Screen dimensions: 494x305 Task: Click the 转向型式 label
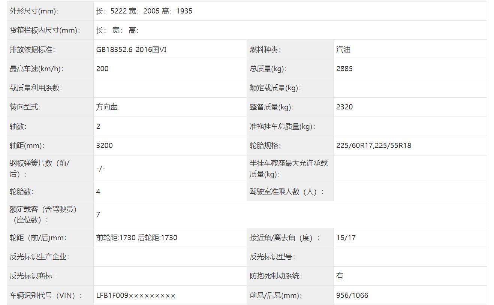coord(25,107)
